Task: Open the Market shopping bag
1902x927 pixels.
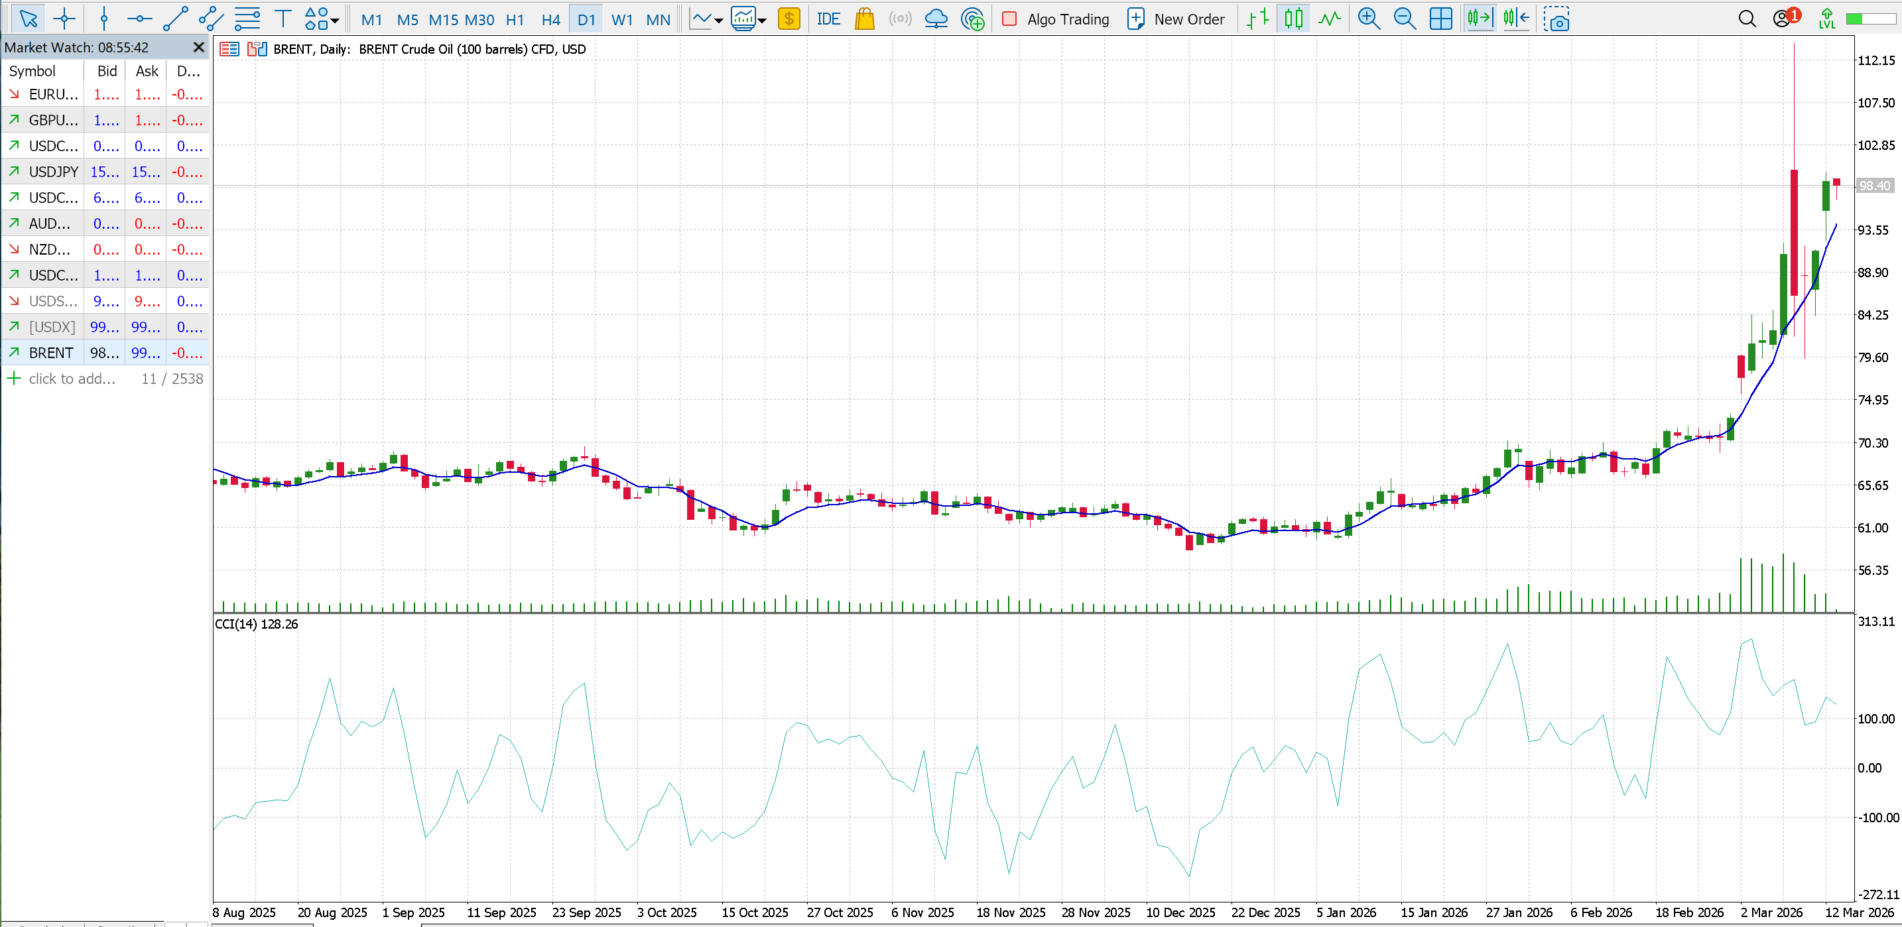Action: pos(865,19)
